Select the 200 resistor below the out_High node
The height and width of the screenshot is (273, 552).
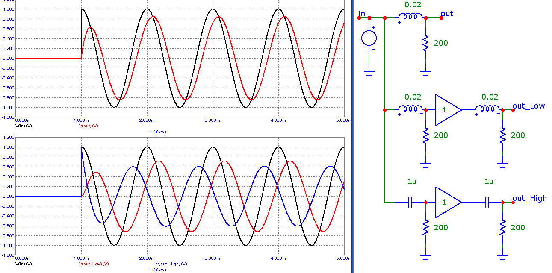coord(502,228)
